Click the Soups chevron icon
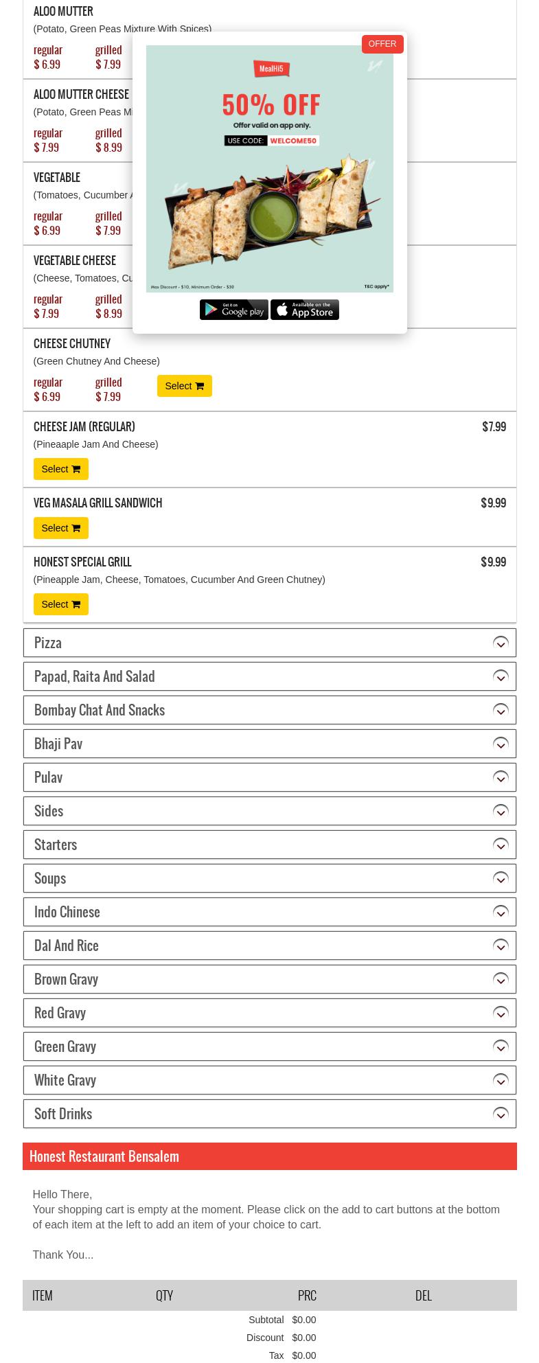Image resolution: width=539 pixels, height=1363 pixels. tap(501, 879)
